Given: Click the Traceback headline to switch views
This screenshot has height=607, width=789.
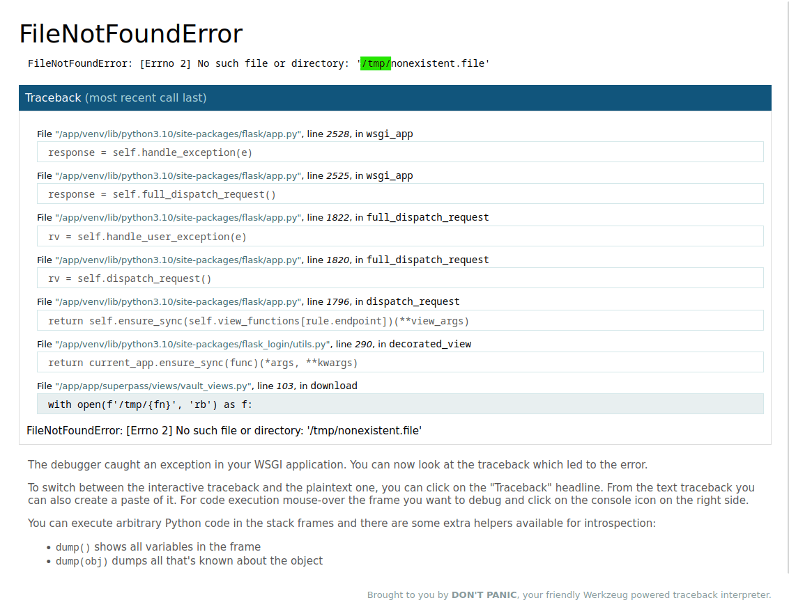Looking at the screenshot, I should 53,98.
